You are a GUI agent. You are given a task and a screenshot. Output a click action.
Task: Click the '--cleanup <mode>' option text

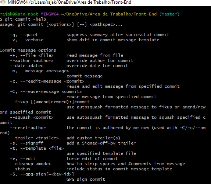click(31, 164)
